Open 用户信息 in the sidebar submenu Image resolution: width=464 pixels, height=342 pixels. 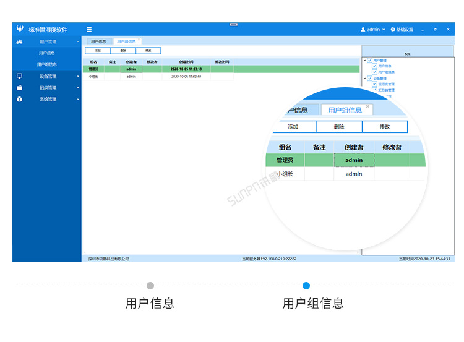click(47, 53)
